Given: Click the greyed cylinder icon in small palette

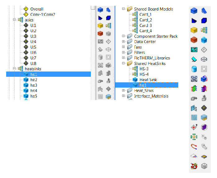Looking at the screenshot, I should pyautogui.click(x=100, y=57).
